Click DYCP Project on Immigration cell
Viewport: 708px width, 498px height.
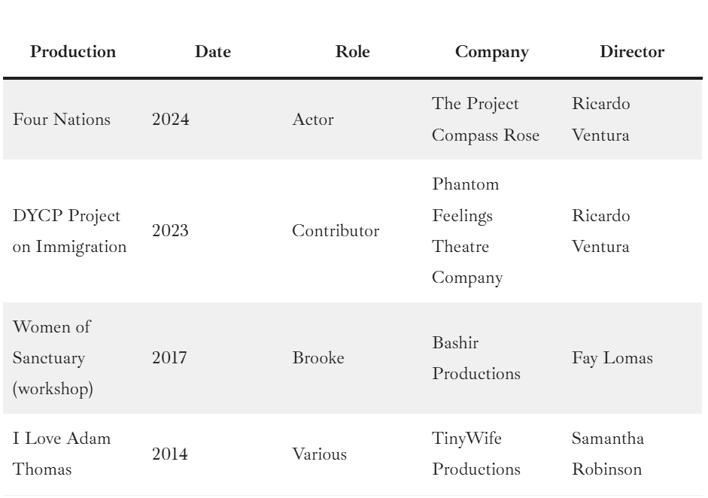click(70, 231)
